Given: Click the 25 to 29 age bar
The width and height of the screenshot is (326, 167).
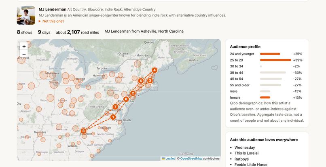Looking at the screenshot, I should pyautogui.click(x=275, y=60).
